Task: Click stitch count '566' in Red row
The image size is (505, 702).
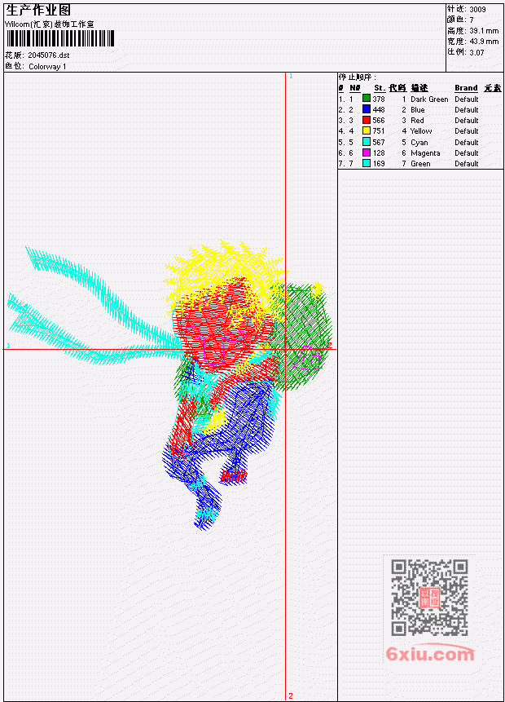Action: coord(379,121)
